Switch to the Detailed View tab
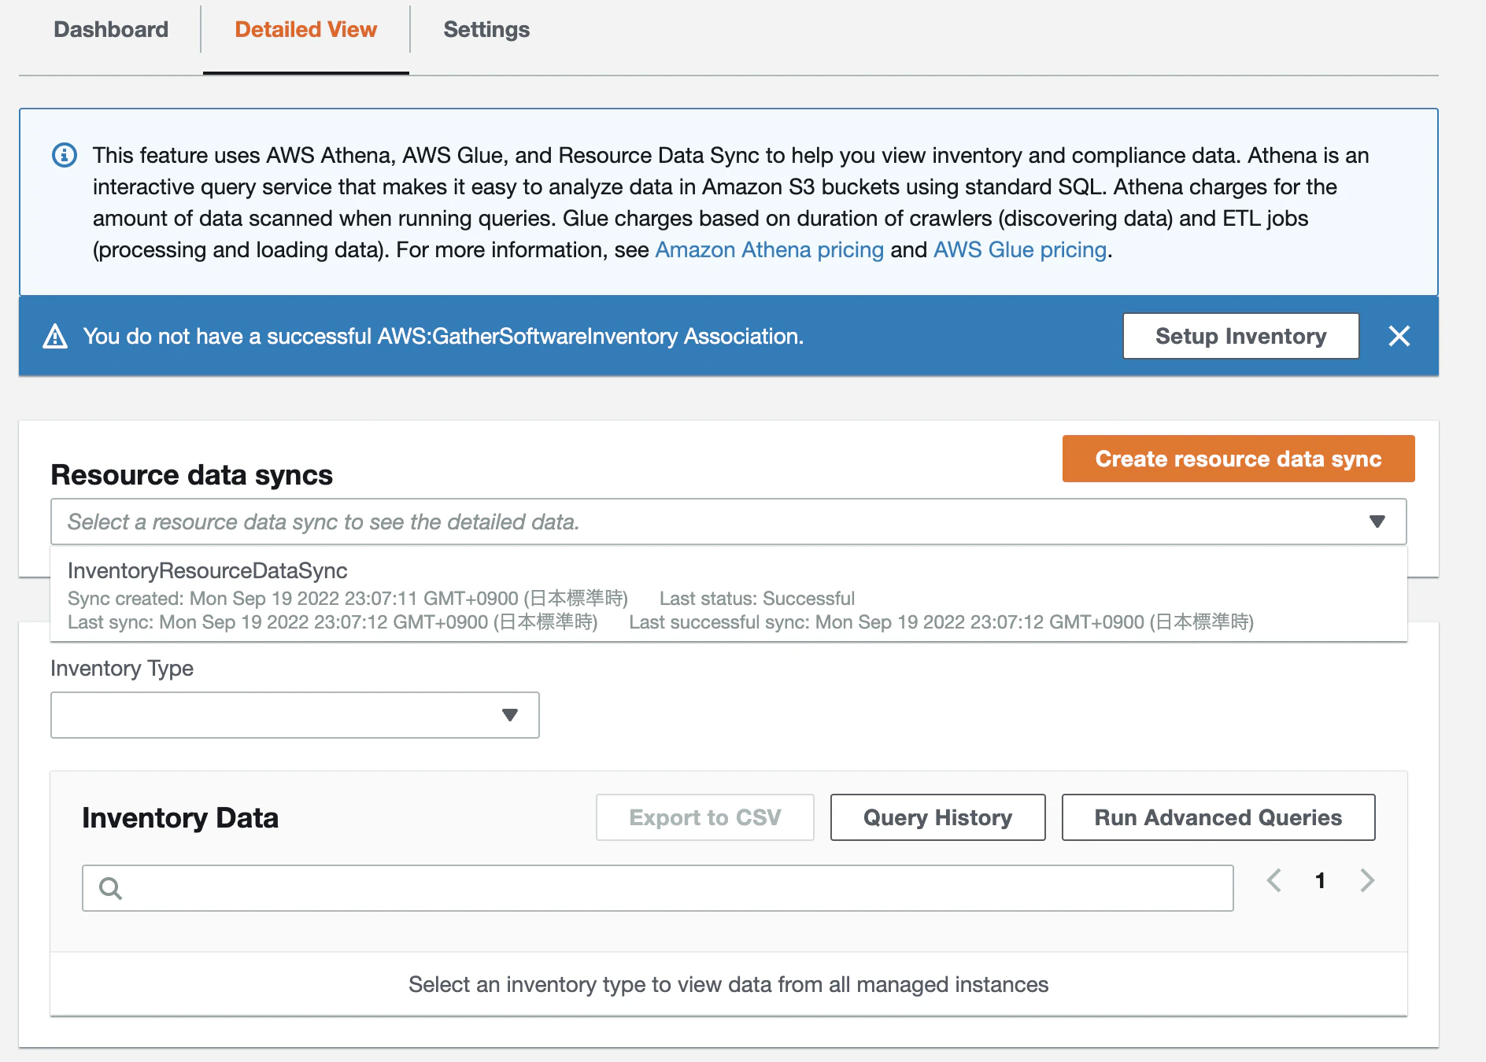Image resolution: width=1486 pixels, height=1062 pixels. (x=306, y=30)
